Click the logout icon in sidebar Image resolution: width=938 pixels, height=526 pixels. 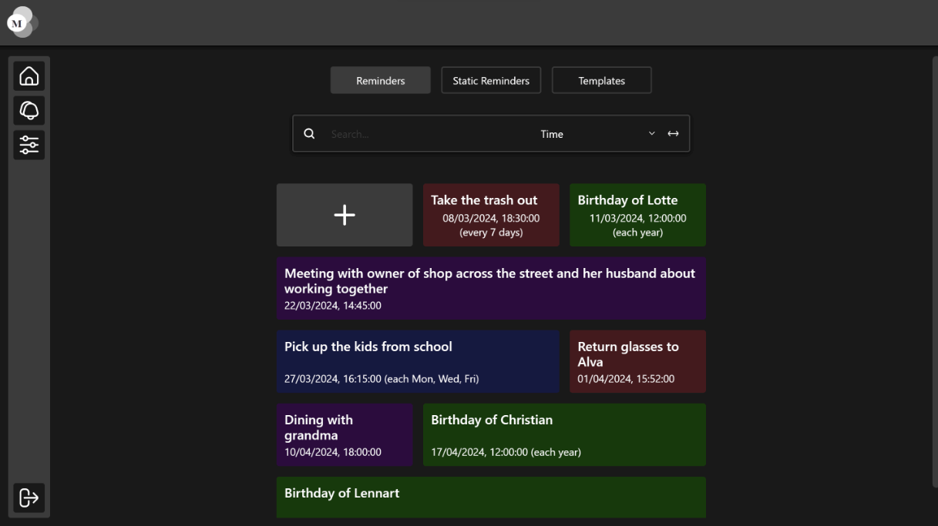[x=29, y=498]
